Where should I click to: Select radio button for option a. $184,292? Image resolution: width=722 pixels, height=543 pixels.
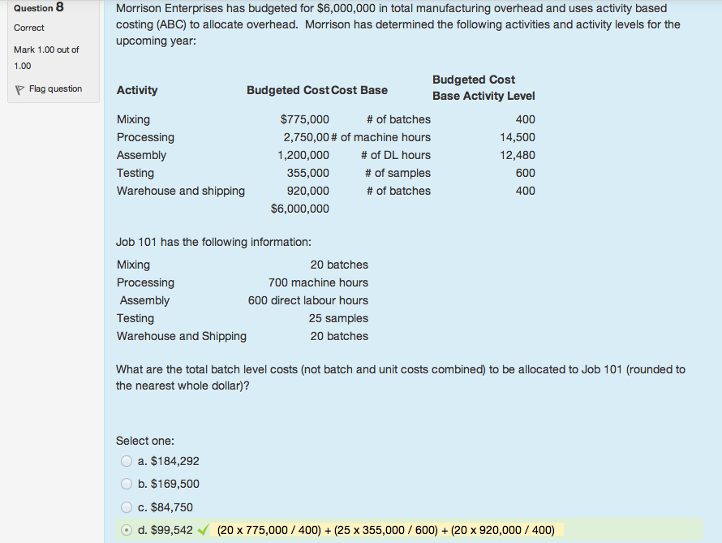tap(127, 461)
